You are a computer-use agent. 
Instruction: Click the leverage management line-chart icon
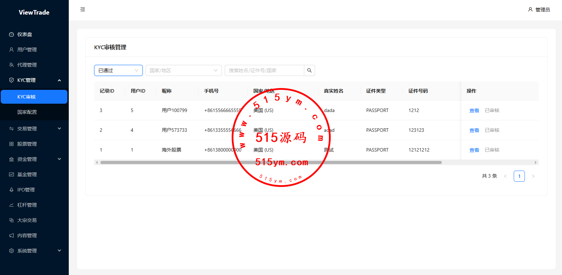pyautogui.click(x=11, y=205)
